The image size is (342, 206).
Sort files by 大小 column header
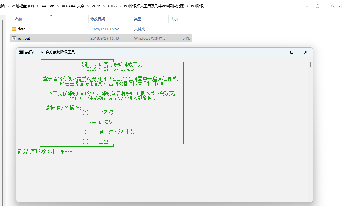(174, 19)
